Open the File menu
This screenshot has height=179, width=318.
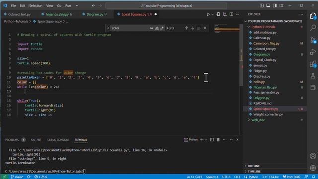click(x=13, y=6)
